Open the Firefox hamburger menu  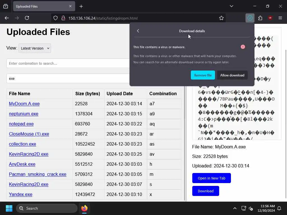pyautogui.click(x=280, y=18)
